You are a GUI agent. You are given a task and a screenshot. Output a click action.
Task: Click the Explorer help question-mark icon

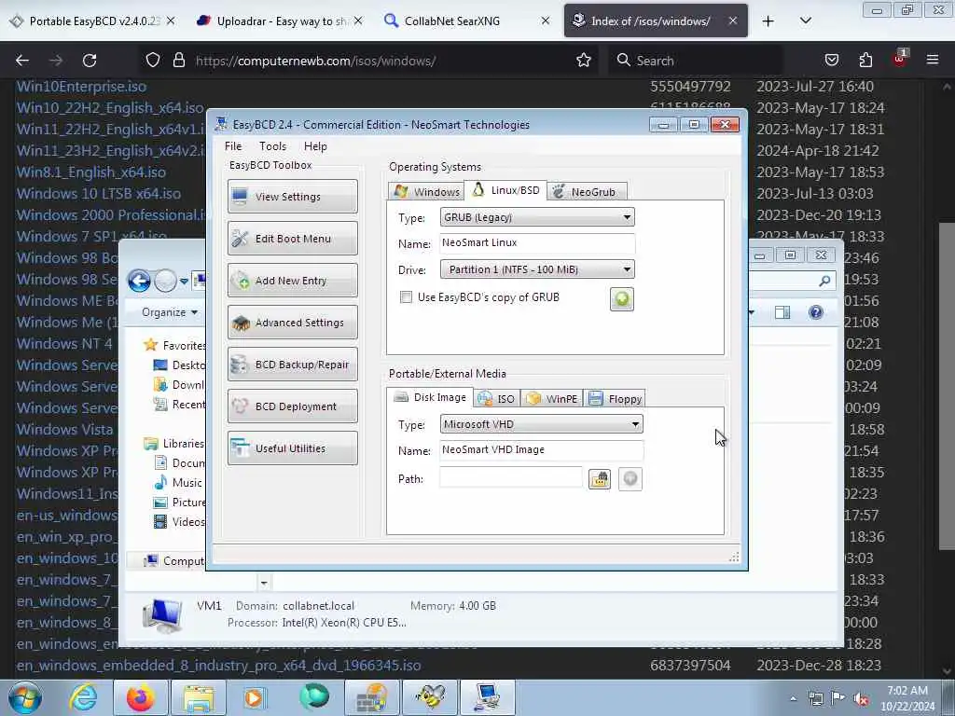point(815,312)
